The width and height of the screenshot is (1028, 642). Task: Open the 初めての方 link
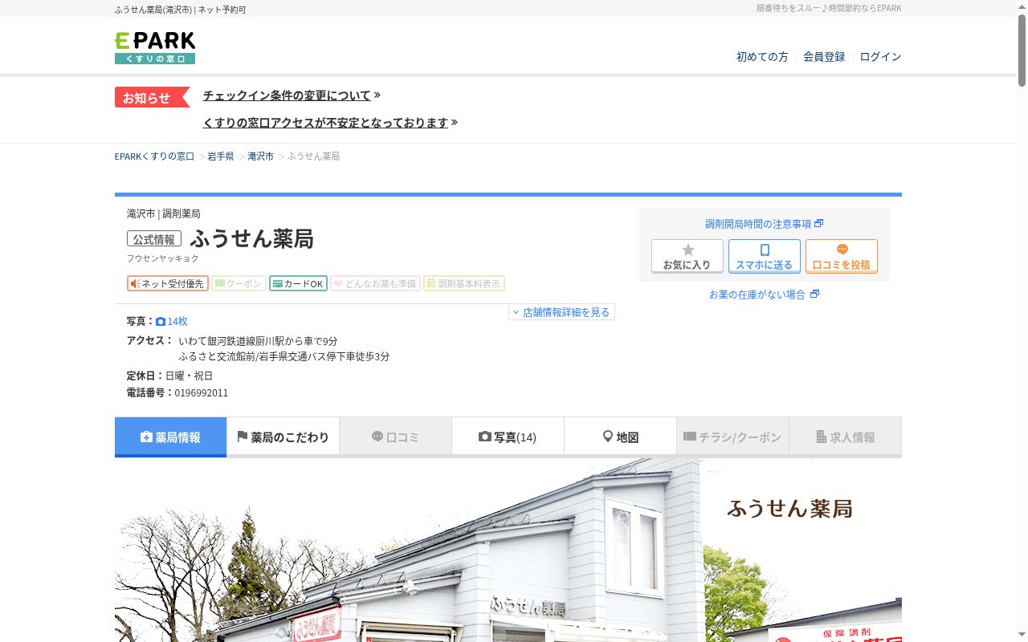pos(762,57)
